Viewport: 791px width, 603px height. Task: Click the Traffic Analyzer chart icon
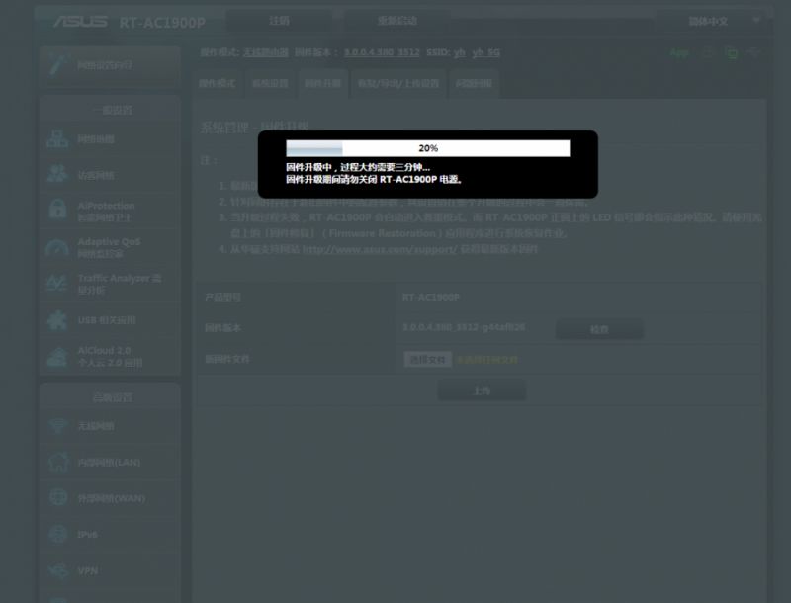click(x=57, y=284)
